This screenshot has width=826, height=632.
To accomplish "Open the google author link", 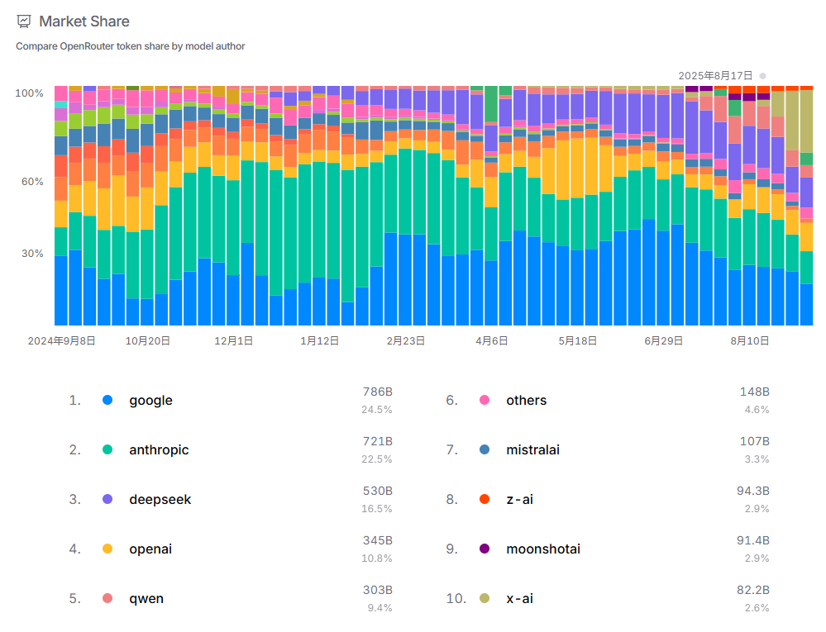I will coord(150,401).
